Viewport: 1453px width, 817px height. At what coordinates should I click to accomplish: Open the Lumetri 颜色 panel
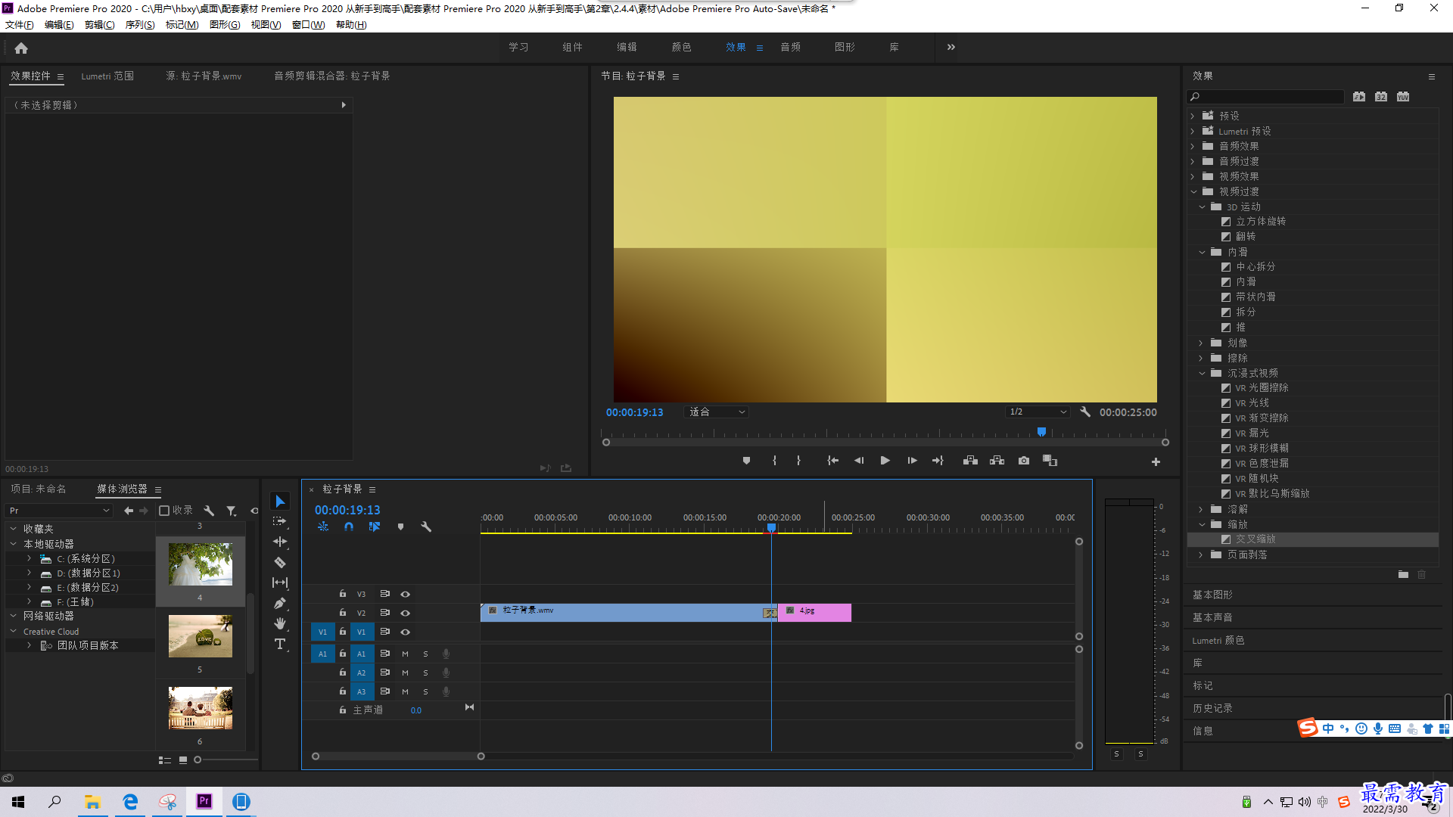pyautogui.click(x=1218, y=641)
